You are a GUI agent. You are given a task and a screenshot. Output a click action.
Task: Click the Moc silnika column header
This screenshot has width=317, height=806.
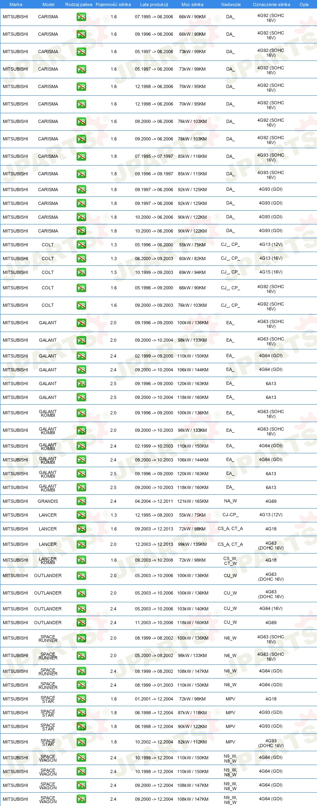pyautogui.click(x=193, y=4)
